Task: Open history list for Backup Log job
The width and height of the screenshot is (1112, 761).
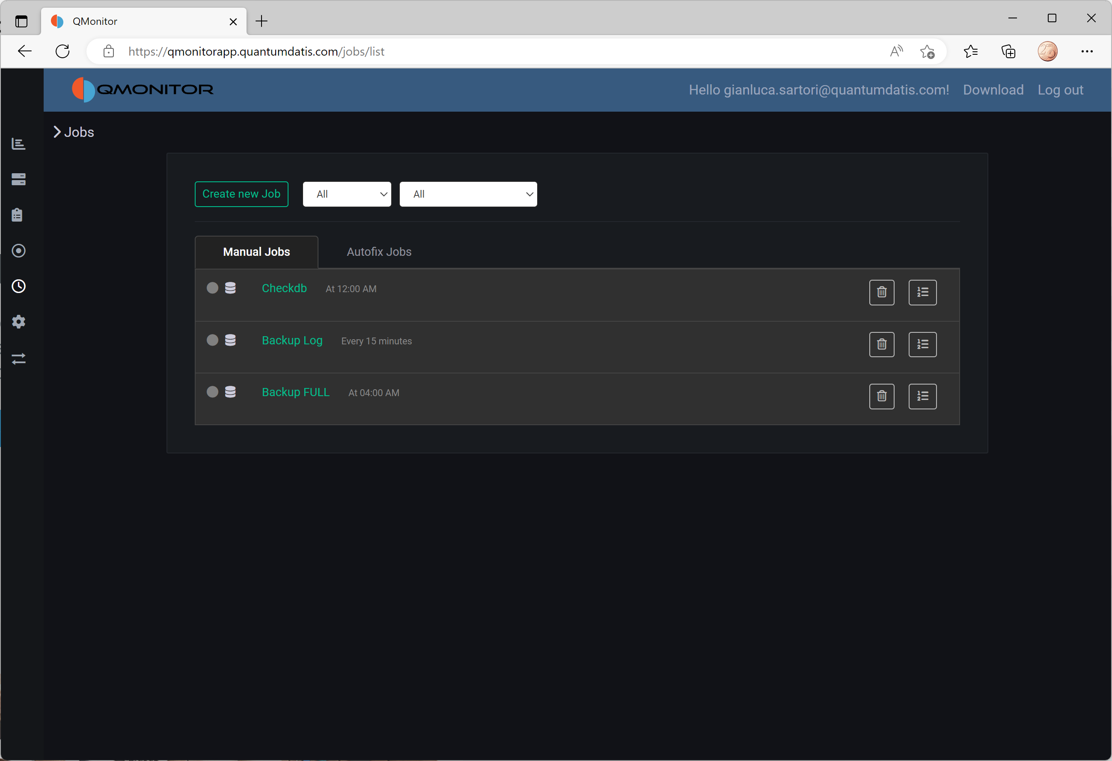Action: (922, 344)
